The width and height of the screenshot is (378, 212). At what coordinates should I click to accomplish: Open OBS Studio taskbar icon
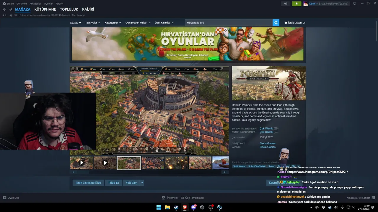coord(211,207)
